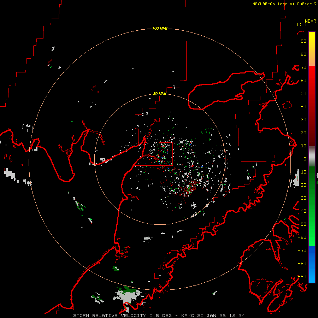This screenshot has height=318, width=318.
Task: Click the -30 knot value on color scale
Action: pos(302,198)
